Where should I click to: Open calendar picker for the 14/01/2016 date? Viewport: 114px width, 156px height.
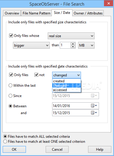(x=94, y=106)
